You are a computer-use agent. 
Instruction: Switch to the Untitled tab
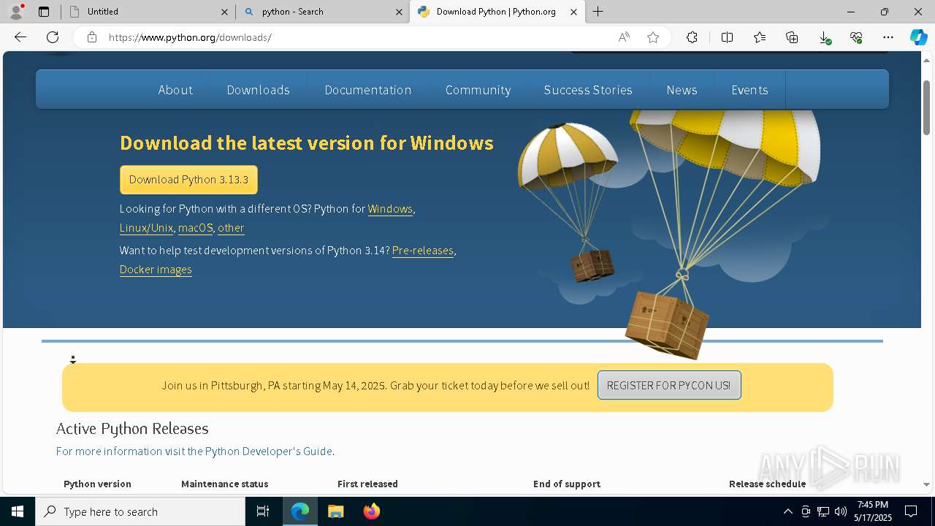coord(148,12)
